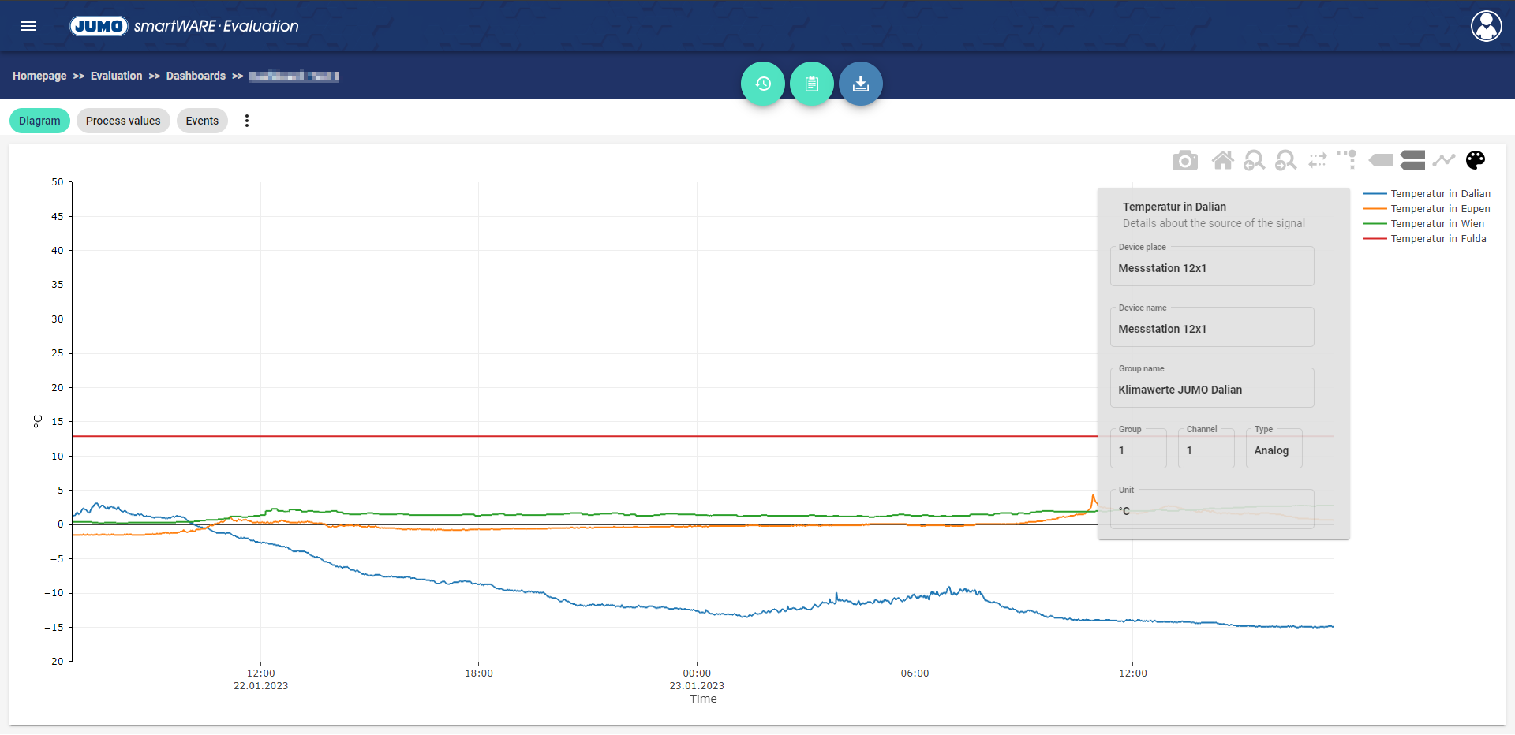Click the blue download button
The height and width of the screenshot is (735, 1515).
coord(860,84)
